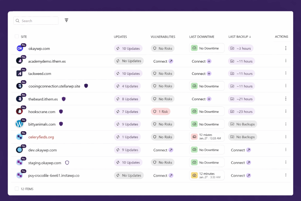Click the shield next to cooingconnection.stellarwp.site

(x=86, y=85)
